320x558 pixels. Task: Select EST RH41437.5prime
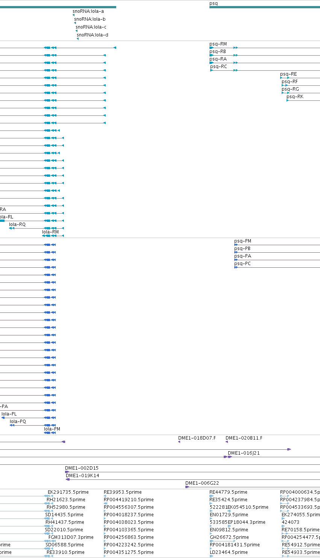click(65, 522)
